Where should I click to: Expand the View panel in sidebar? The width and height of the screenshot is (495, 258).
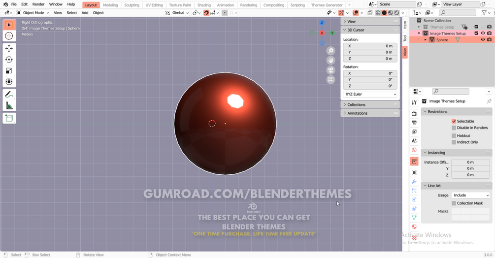click(345, 22)
